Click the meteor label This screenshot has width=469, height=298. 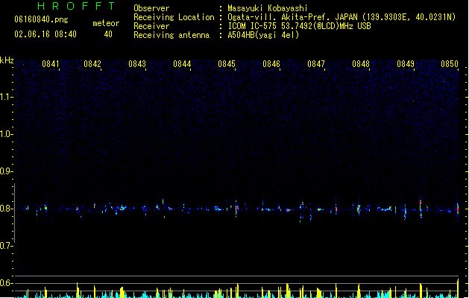[106, 23]
